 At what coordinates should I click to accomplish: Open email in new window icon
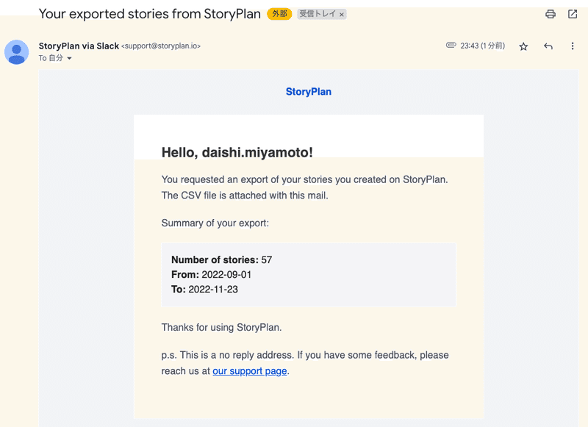(573, 14)
